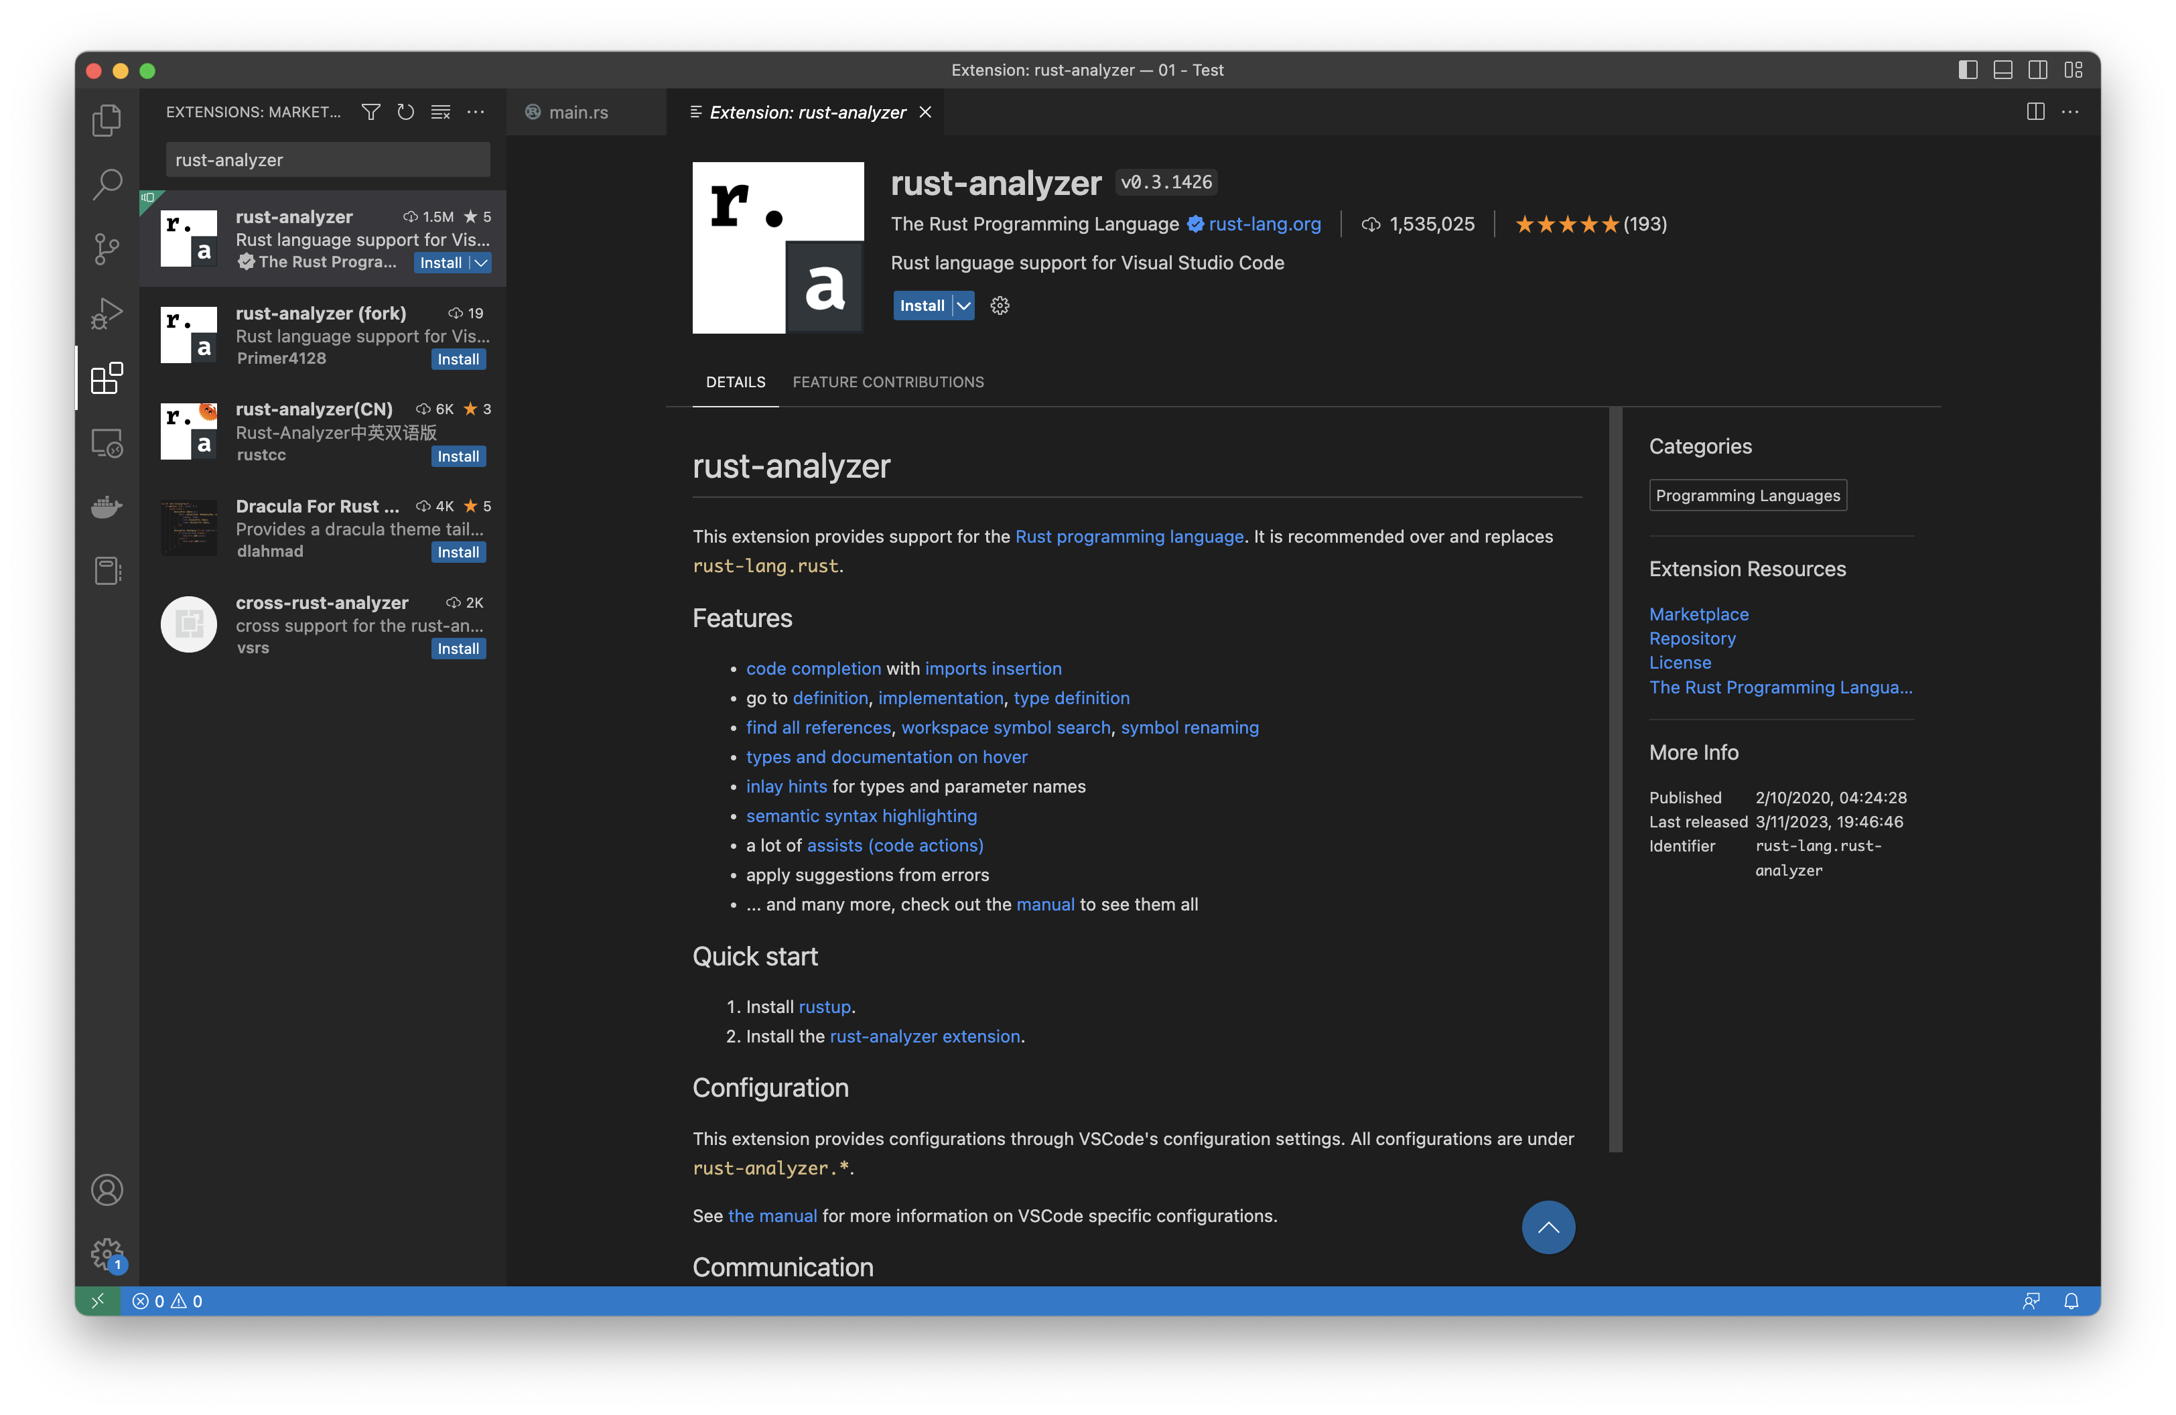Click the scroll-to-top round button
2176x1415 pixels.
pyautogui.click(x=1547, y=1227)
